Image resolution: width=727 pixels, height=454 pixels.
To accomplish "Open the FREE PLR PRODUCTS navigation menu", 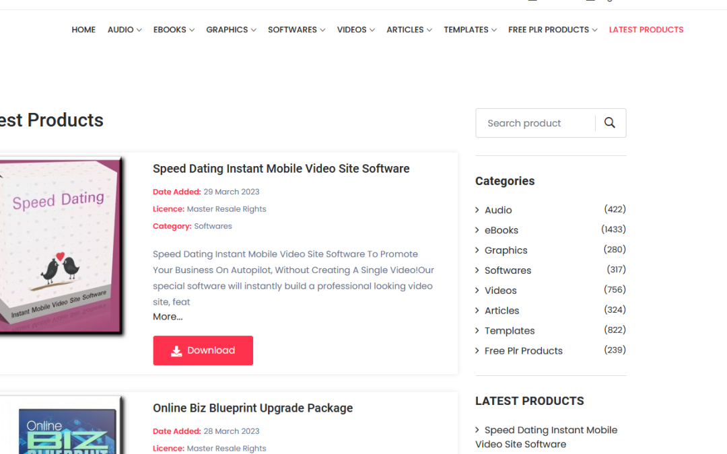I will point(549,30).
